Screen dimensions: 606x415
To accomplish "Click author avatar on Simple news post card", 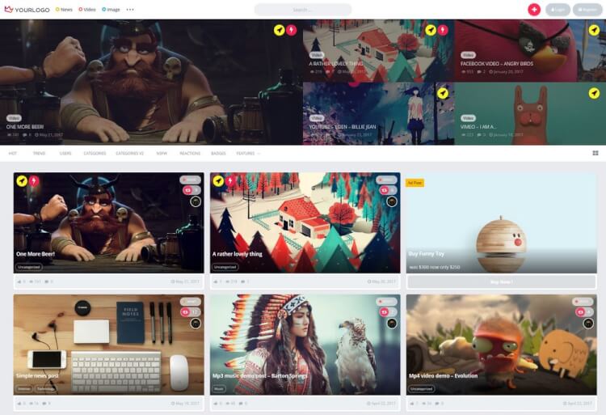I will click(196, 324).
